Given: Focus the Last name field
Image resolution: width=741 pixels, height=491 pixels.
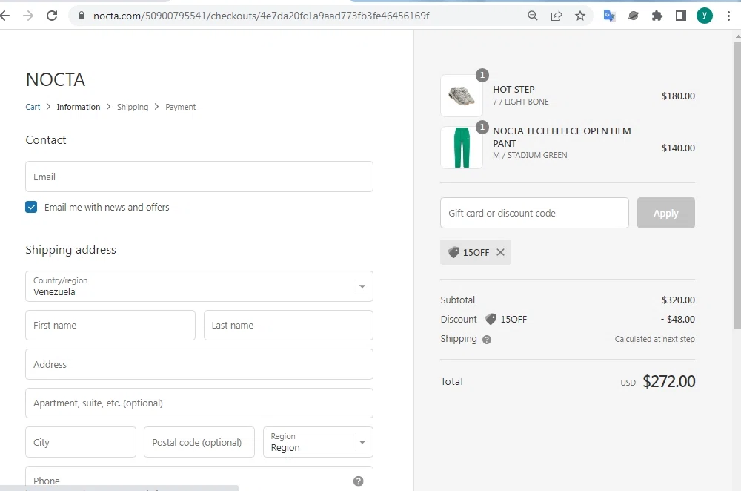Looking at the screenshot, I should (x=288, y=325).
